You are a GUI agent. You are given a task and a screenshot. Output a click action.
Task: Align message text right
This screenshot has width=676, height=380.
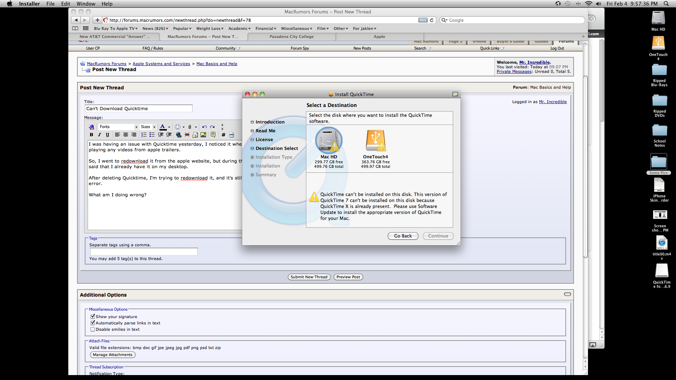click(134, 135)
